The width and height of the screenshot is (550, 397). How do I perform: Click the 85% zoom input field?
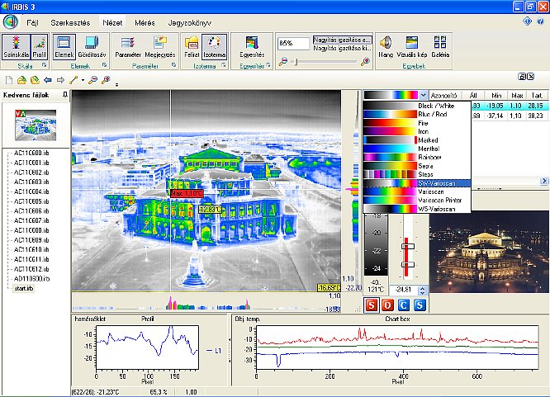point(293,44)
